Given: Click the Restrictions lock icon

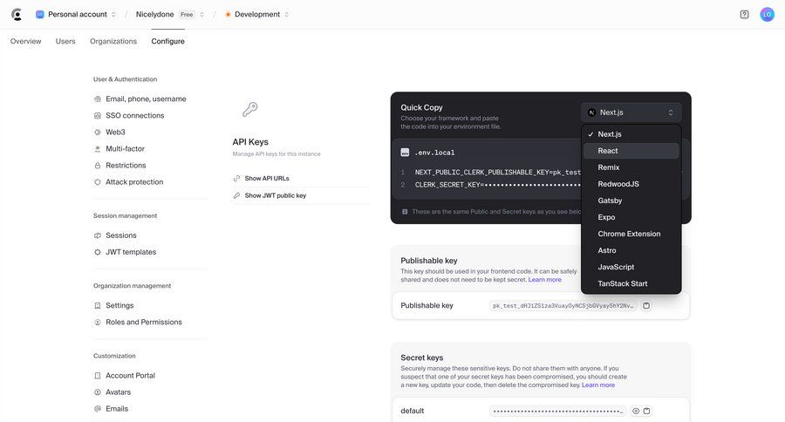Looking at the screenshot, I should (98, 165).
